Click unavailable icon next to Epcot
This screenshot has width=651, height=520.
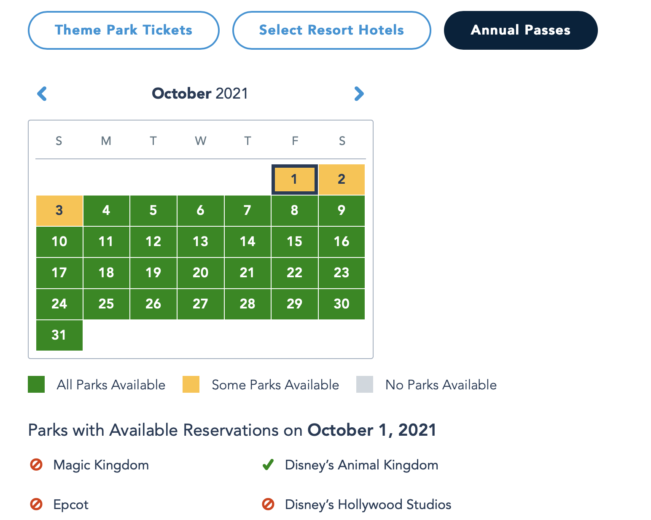coord(36,504)
